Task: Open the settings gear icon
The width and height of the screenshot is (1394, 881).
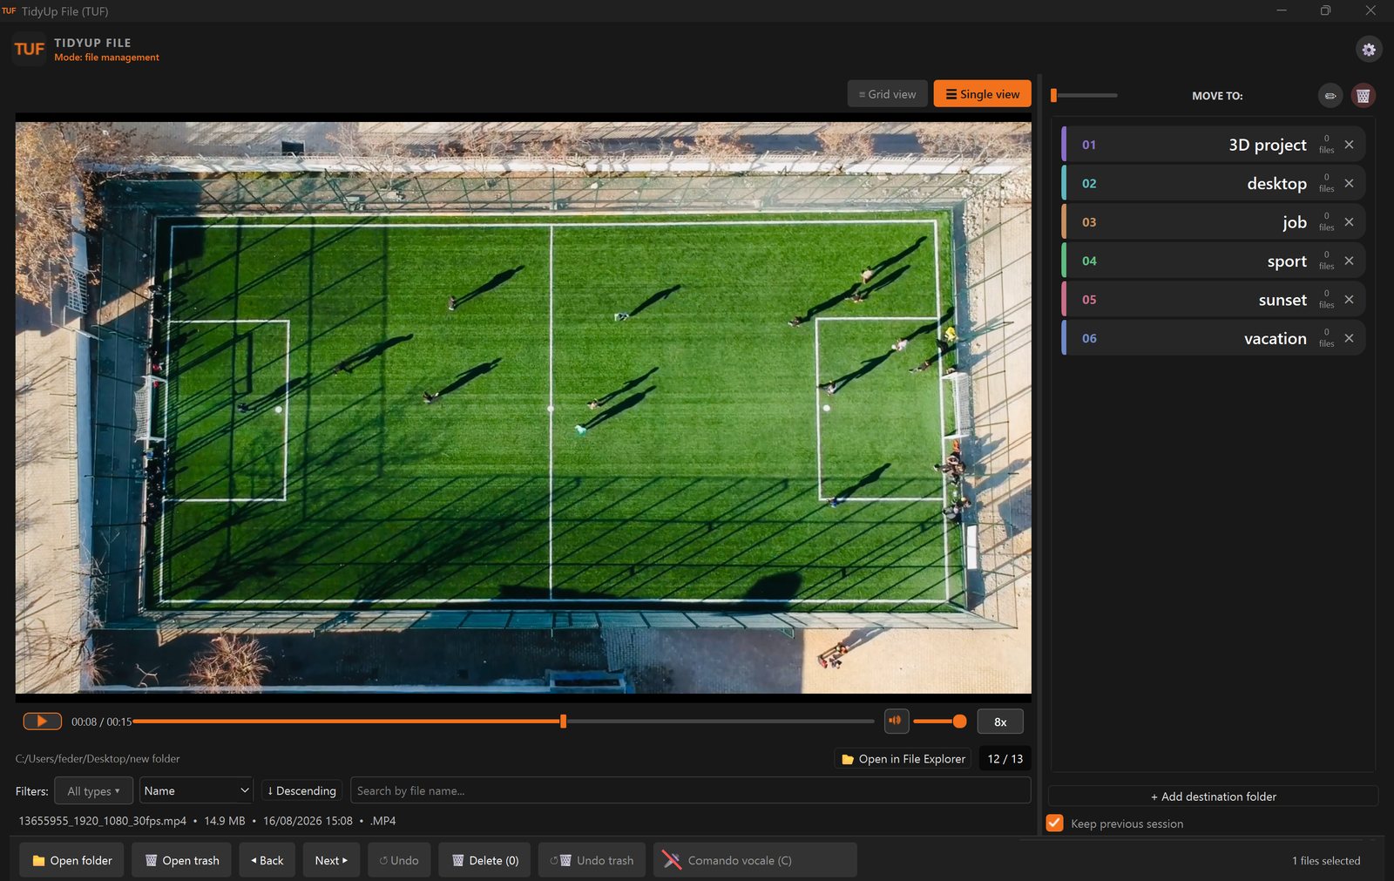Action: [x=1369, y=50]
